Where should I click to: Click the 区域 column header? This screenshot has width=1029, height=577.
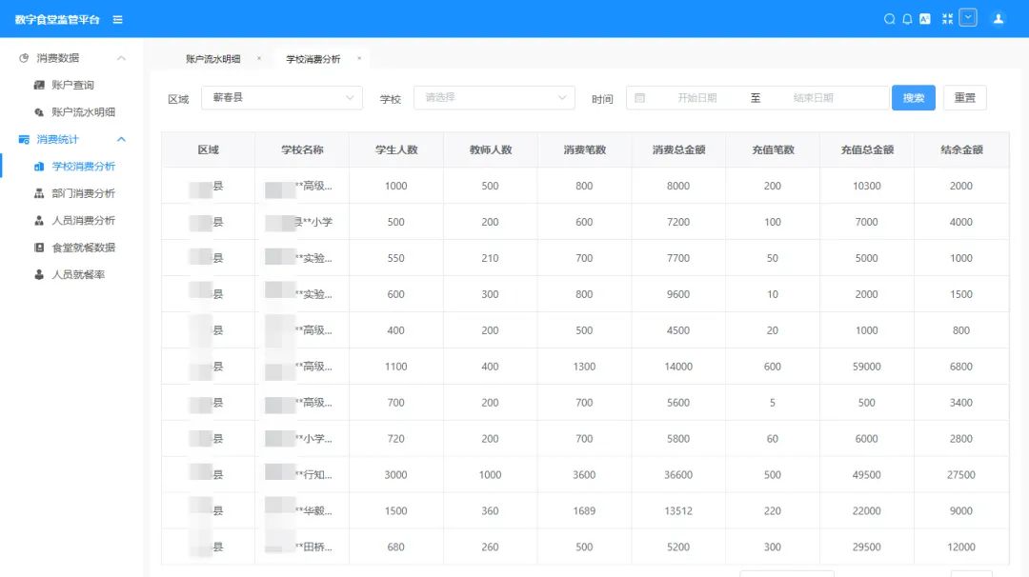(x=208, y=149)
